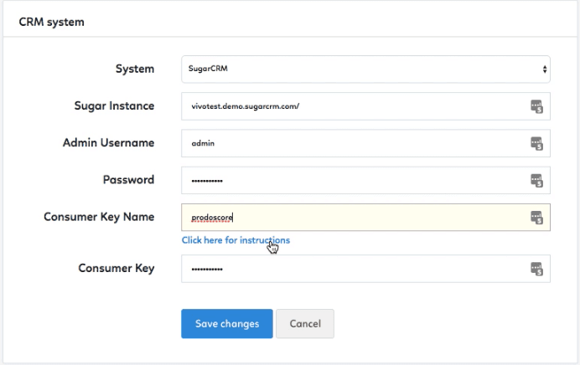Click the autofill icon in Admin Username field
Viewport: 580px width, 365px height.
[x=536, y=143]
